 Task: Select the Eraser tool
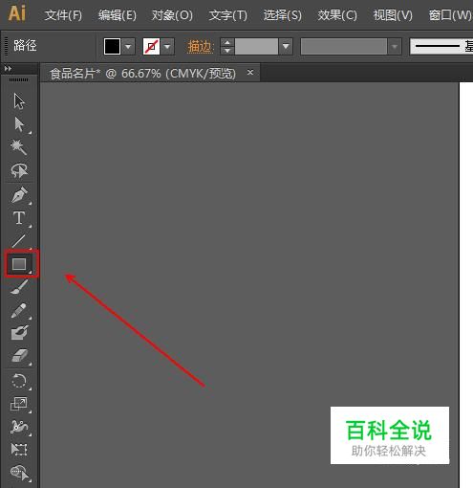(19, 355)
